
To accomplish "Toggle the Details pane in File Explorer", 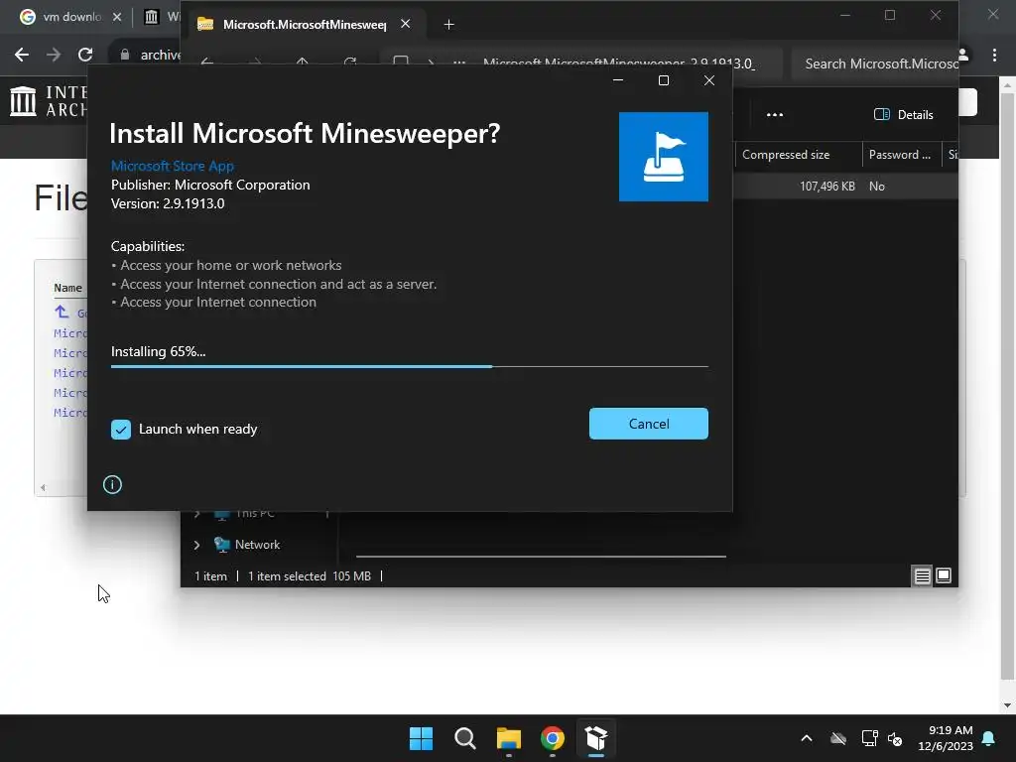I will point(904,115).
